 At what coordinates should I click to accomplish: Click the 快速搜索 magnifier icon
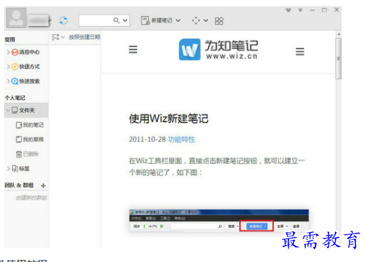15,81
